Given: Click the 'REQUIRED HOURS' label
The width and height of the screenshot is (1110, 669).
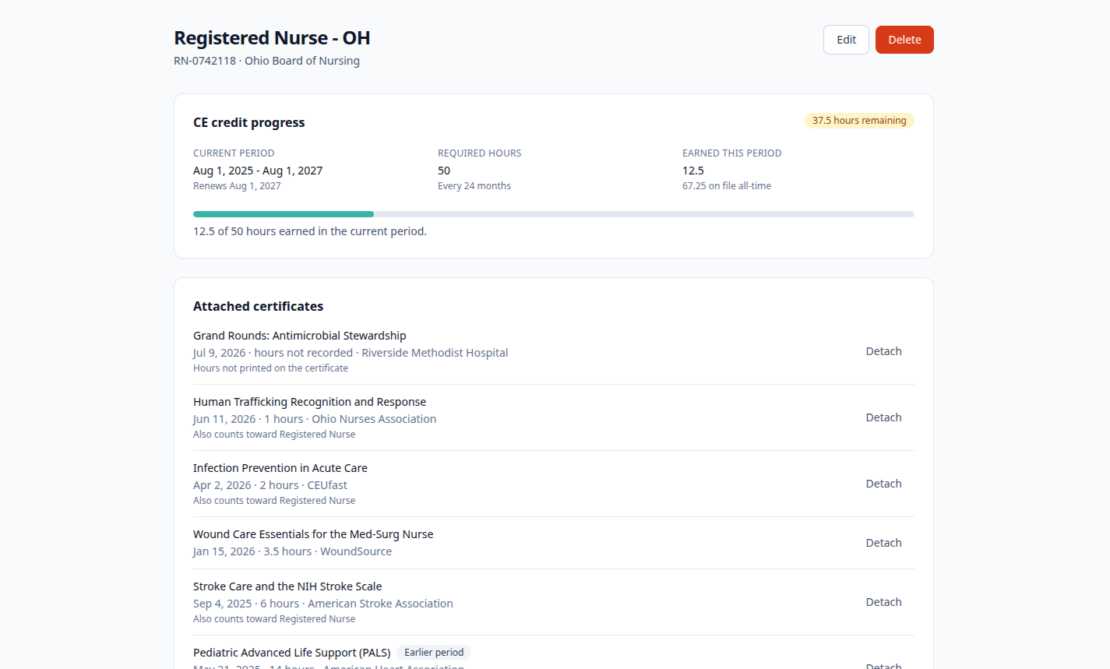Looking at the screenshot, I should coord(480,153).
